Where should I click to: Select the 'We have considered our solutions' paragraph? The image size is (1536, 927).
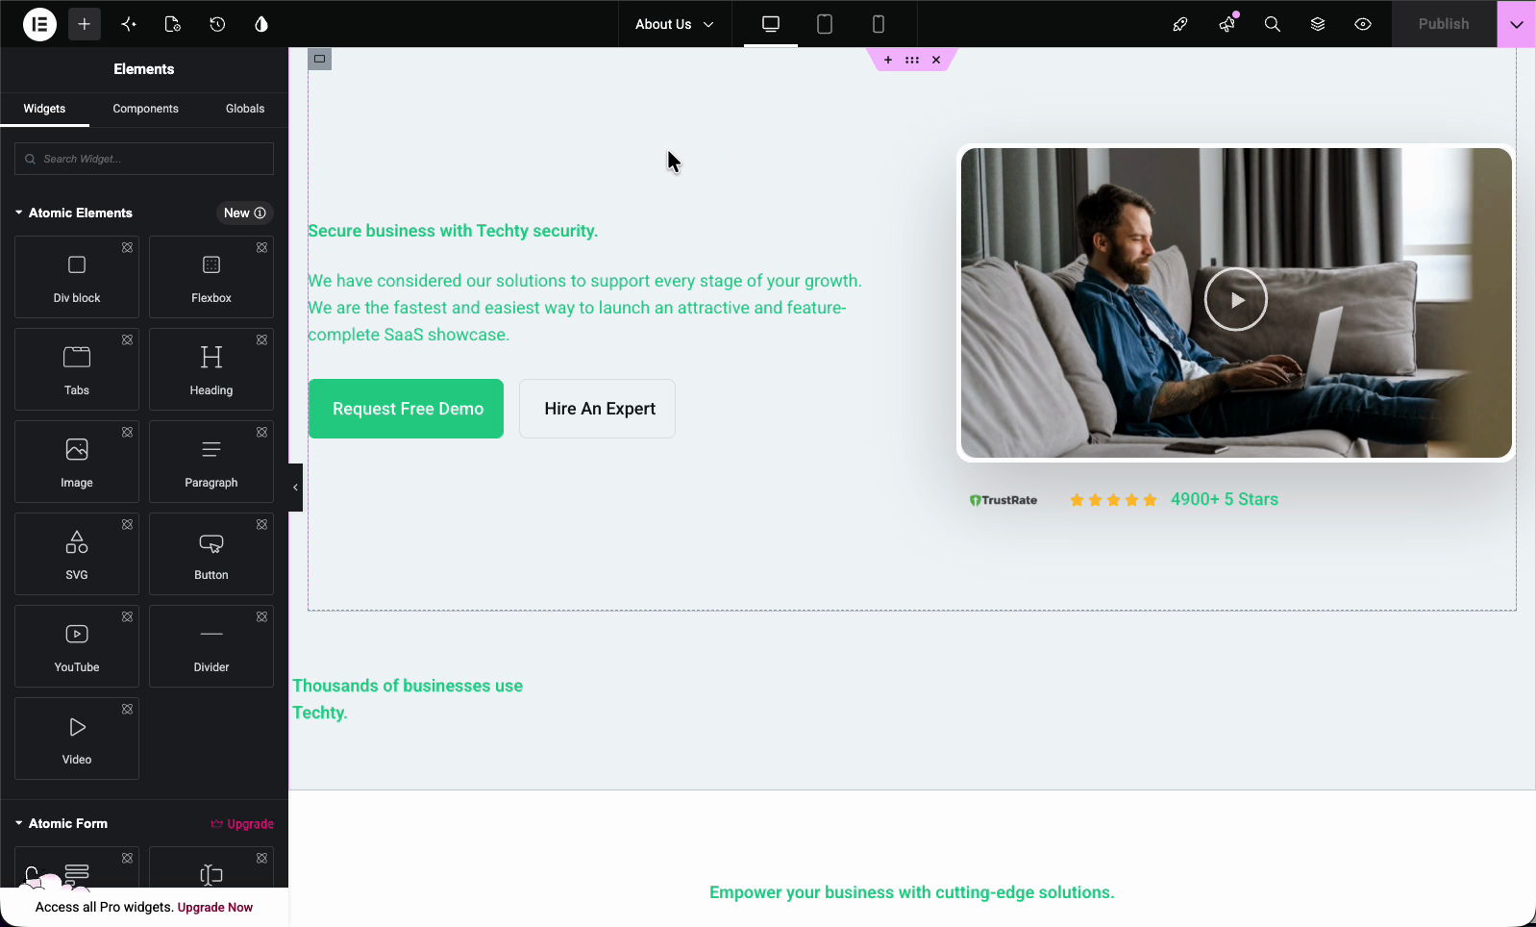click(584, 308)
